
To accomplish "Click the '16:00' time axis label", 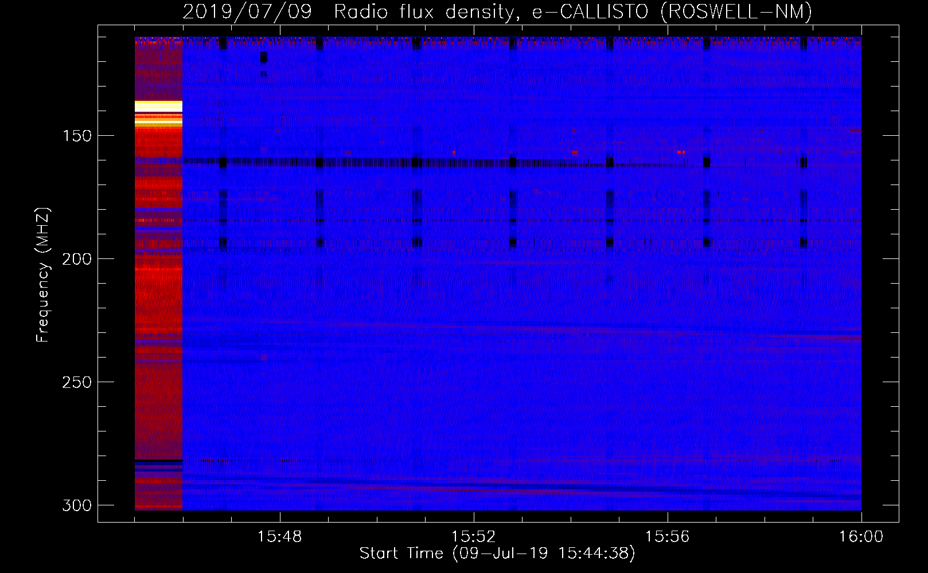I will click(x=861, y=537).
